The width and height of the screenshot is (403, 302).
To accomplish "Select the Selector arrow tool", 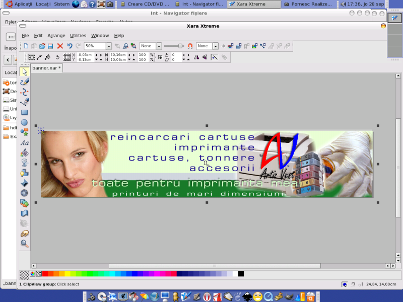I will point(24,71).
